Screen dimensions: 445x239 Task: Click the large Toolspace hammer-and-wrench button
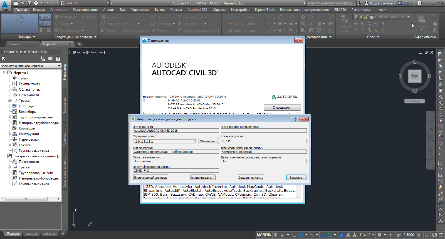19,23
